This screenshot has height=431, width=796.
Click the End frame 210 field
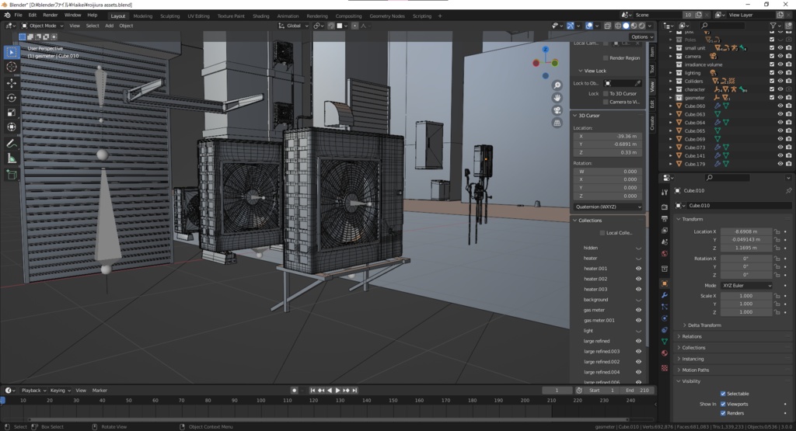point(637,391)
